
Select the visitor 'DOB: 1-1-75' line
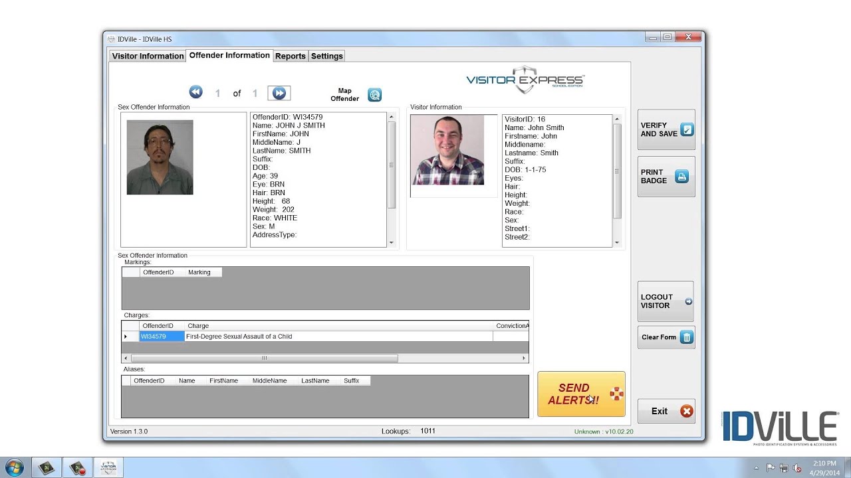point(525,170)
